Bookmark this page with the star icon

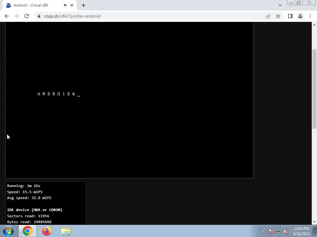(x=278, y=16)
